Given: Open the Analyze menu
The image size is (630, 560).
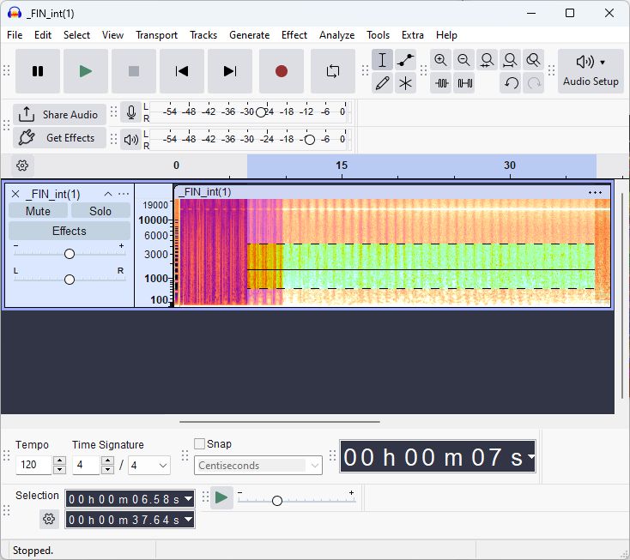Looking at the screenshot, I should point(336,35).
